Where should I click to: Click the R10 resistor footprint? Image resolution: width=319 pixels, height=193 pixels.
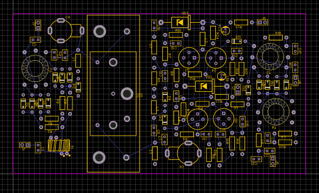point(176,35)
